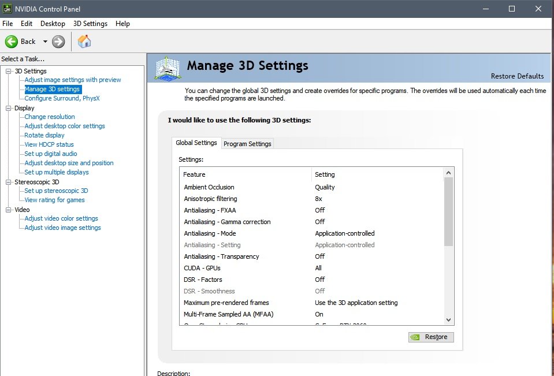554x376 pixels.
Task: Open the Help menu
Action: point(122,24)
